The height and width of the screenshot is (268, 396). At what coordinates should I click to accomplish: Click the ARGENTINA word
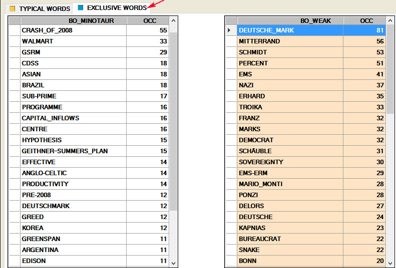(x=40, y=250)
